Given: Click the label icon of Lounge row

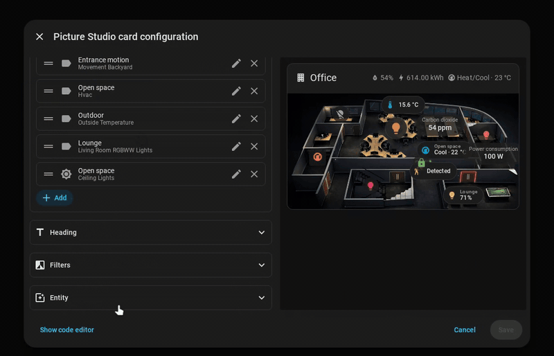Looking at the screenshot, I should tap(66, 146).
